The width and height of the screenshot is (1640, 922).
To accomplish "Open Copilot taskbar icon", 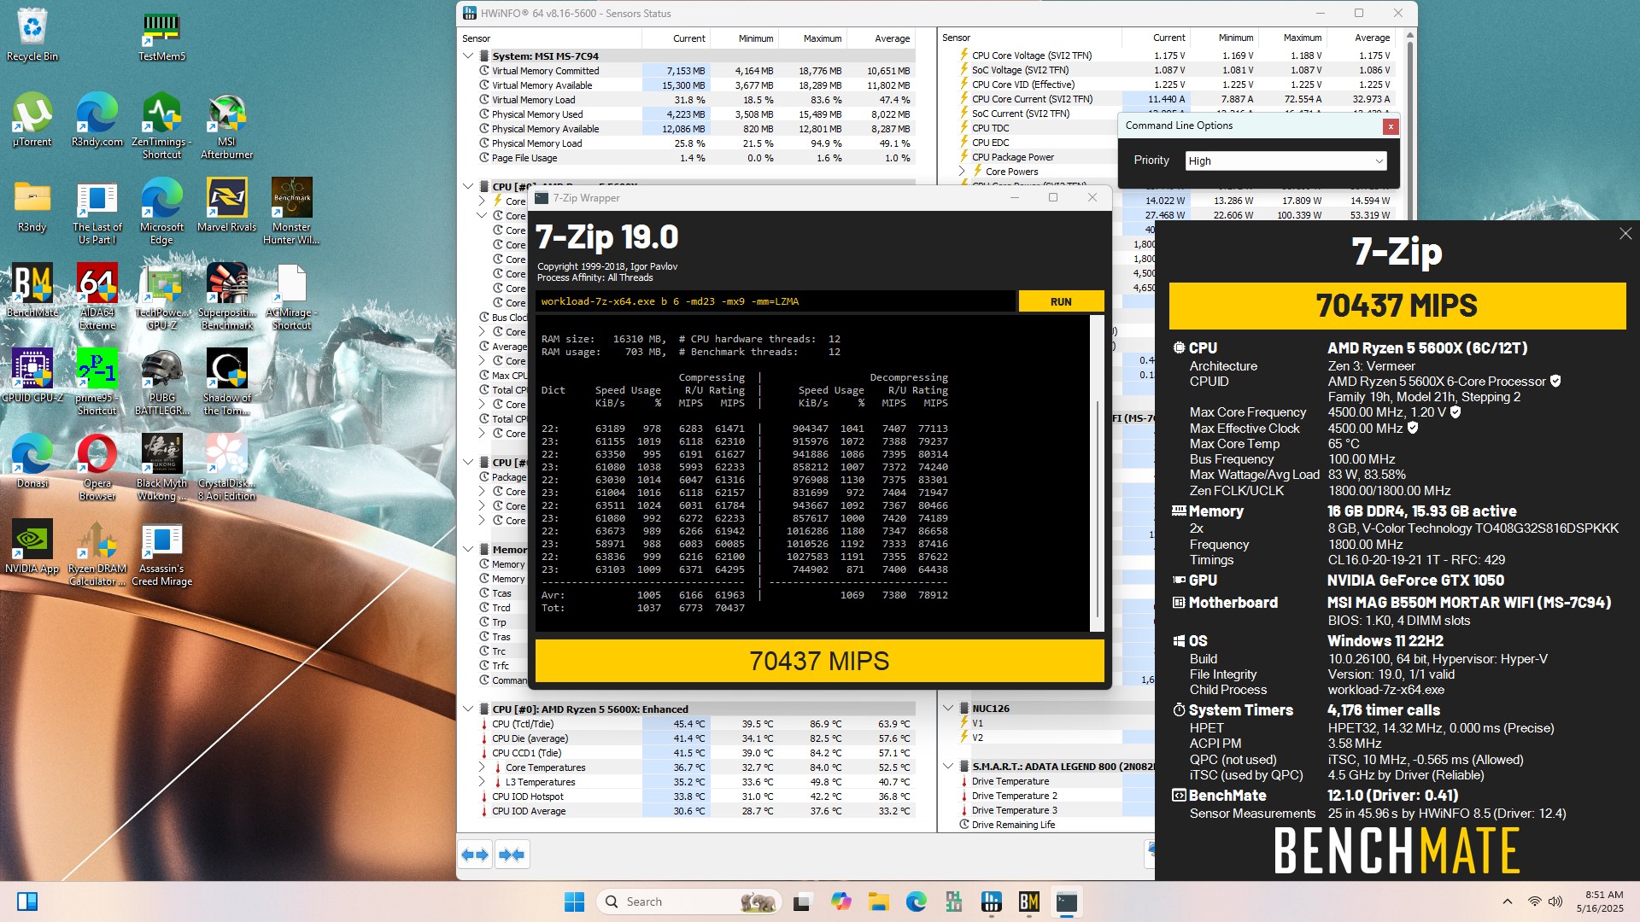I will point(840,902).
